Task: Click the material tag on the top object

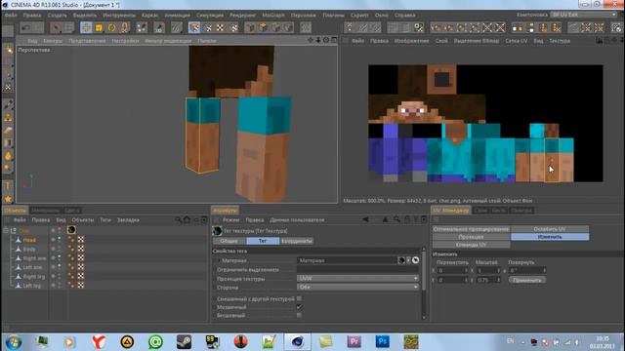Action: coord(71,230)
